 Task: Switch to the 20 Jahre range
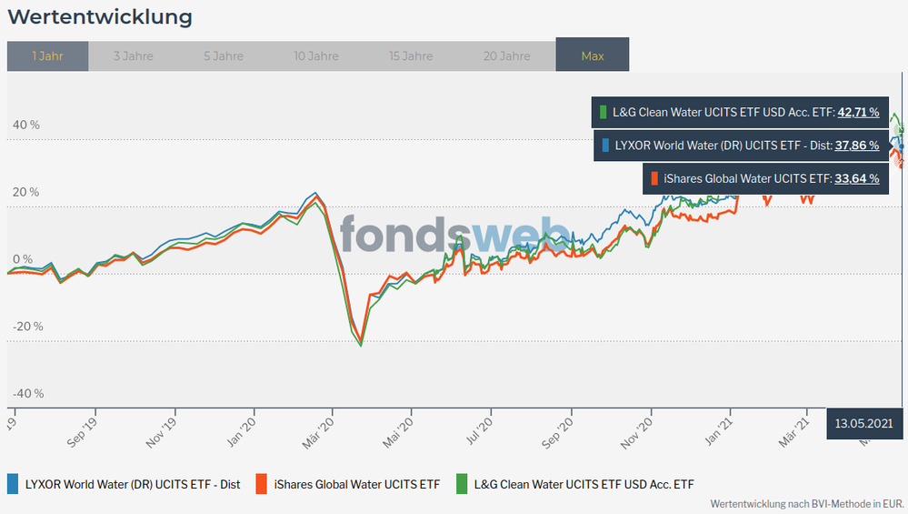point(506,55)
